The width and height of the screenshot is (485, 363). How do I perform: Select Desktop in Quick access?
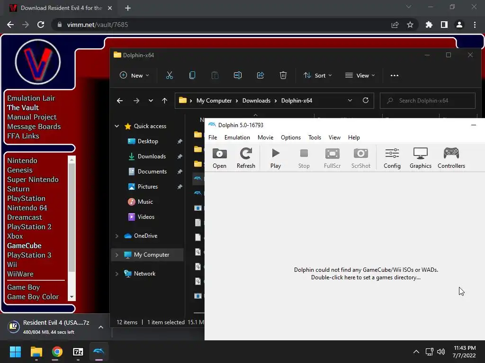click(x=148, y=141)
